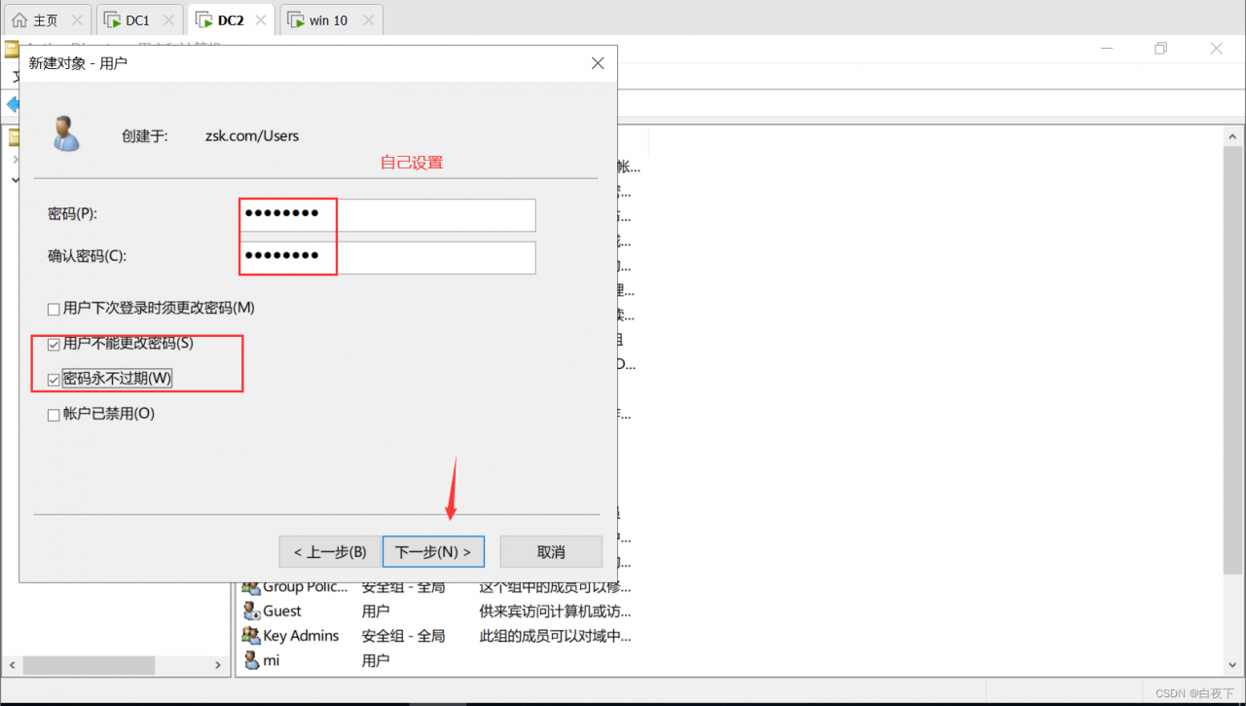The height and width of the screenshot is (706, 1246).
Task: Disable the 用户不能更改密码 checkbox
Action: coord(54,344)
